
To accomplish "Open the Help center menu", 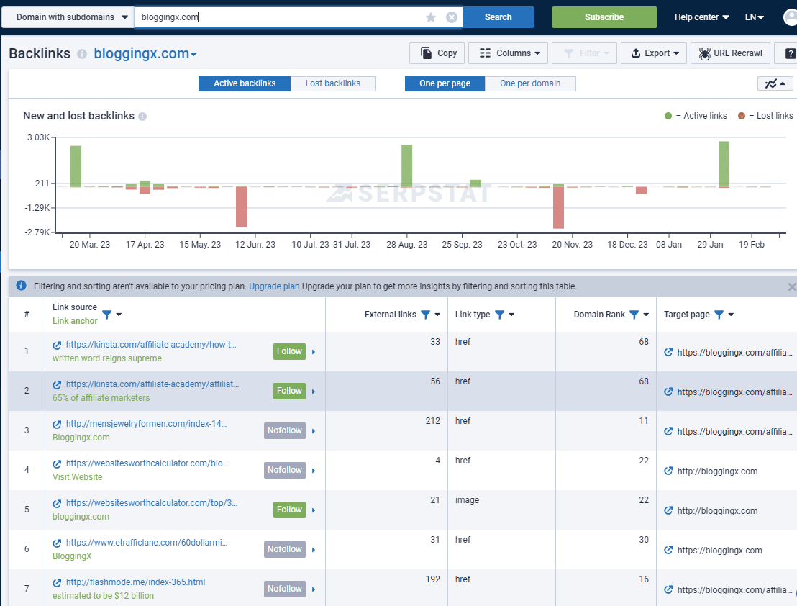I will pyautogui.click(x=701, y=17).
